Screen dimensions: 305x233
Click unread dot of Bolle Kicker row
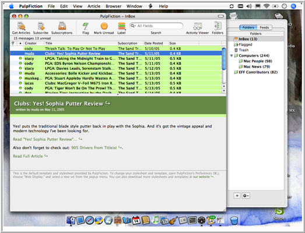click(x=20, y=73)
